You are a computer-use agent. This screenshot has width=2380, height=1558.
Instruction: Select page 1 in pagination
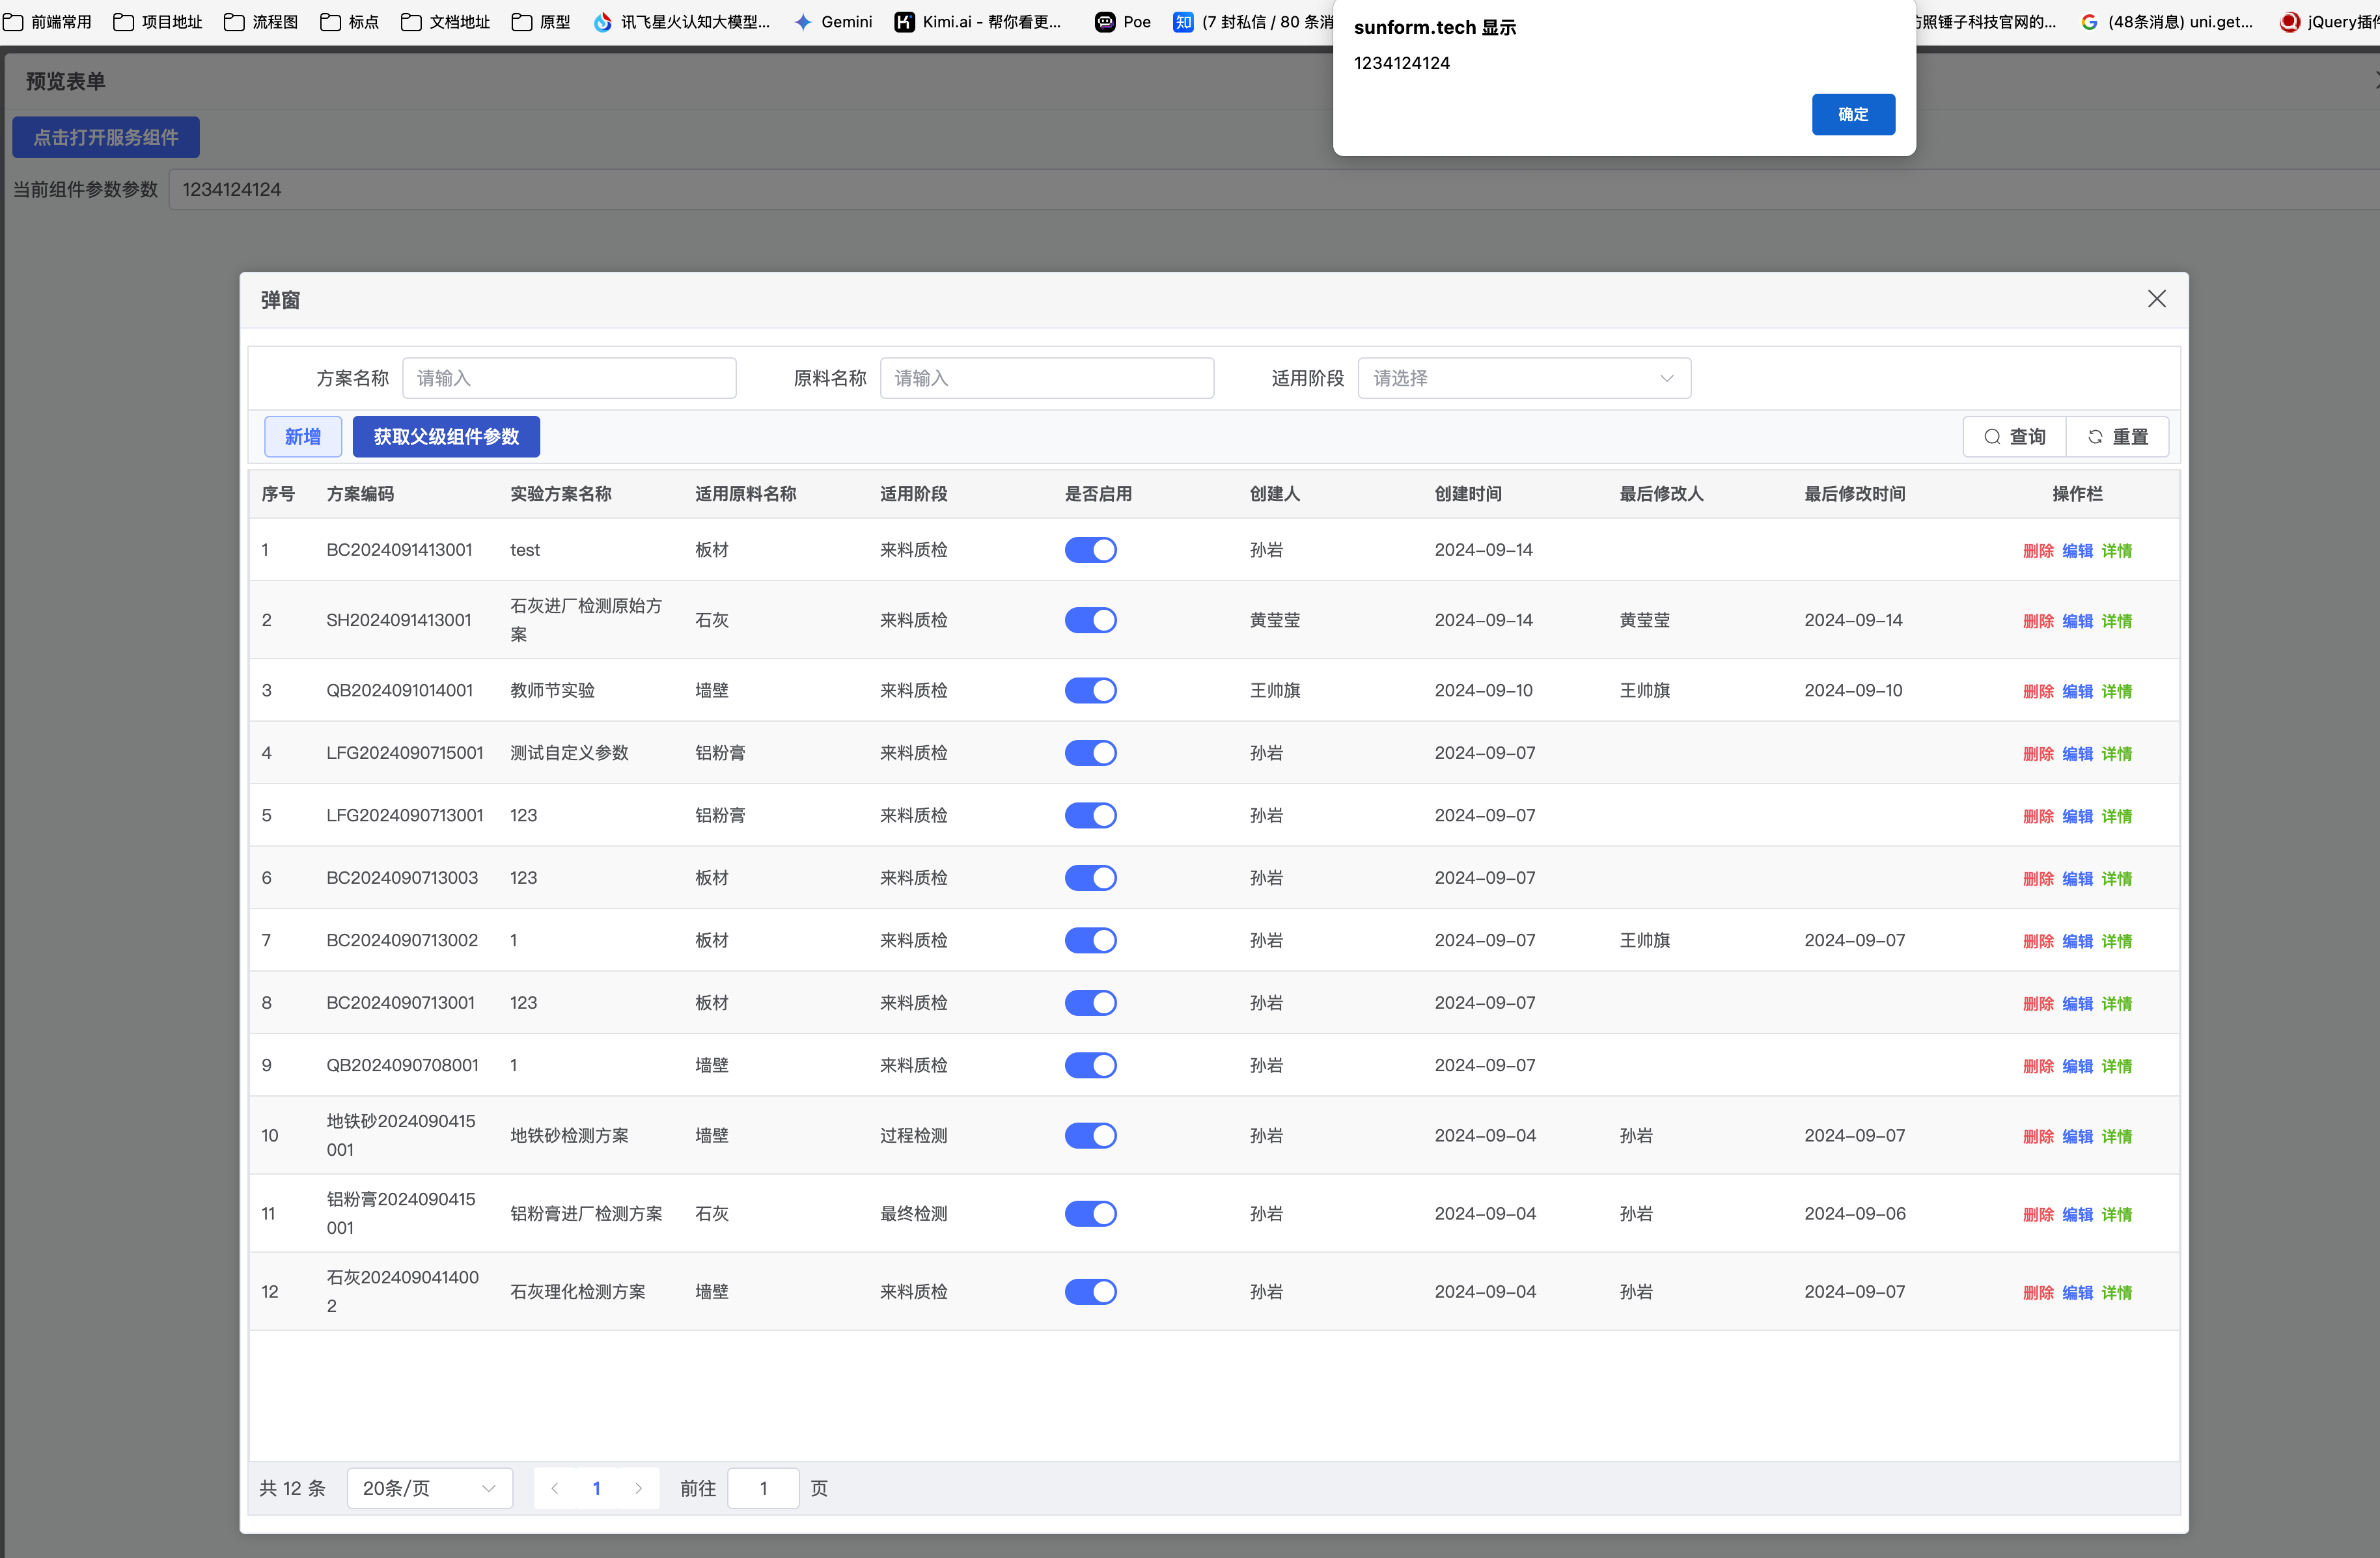point(597,1488)
